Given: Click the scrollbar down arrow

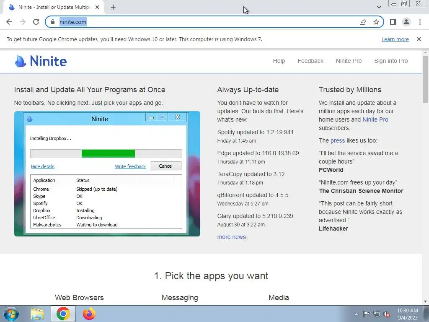Looking at the screenshot, I should [426, 301].
